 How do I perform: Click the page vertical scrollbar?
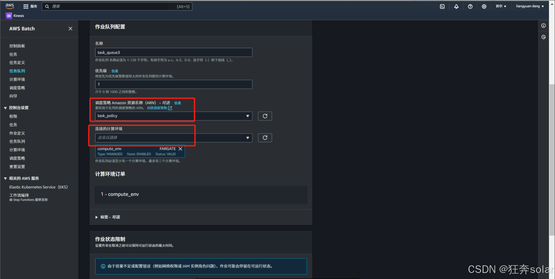point(552,160)
